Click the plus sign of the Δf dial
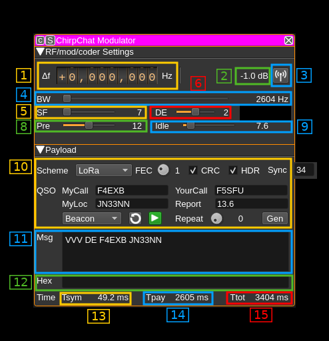 coord(62,77)
